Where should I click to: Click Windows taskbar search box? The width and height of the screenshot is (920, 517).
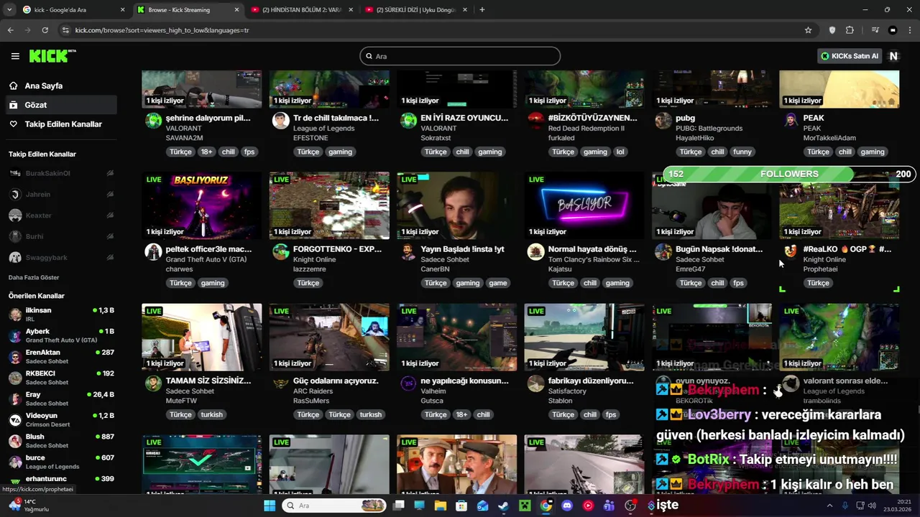point(333,506)
